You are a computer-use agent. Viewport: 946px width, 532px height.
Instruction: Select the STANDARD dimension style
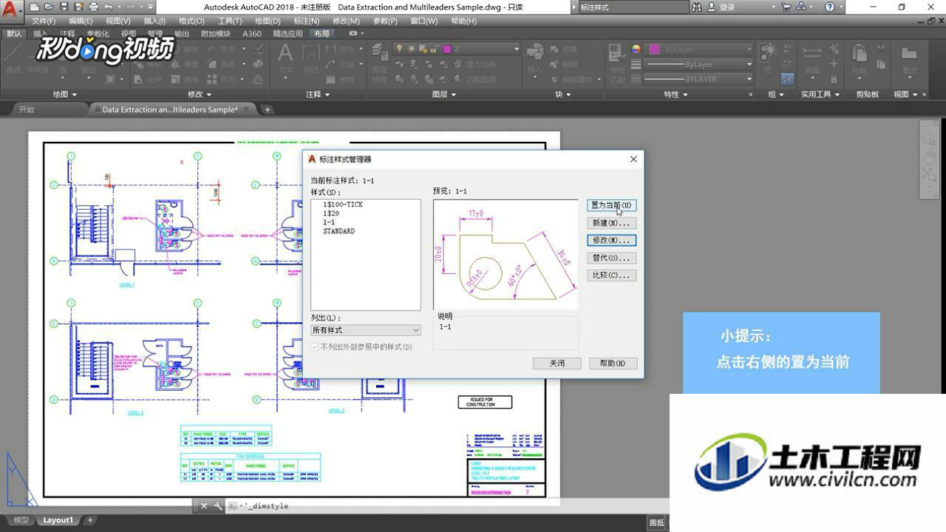pos(338,231)
